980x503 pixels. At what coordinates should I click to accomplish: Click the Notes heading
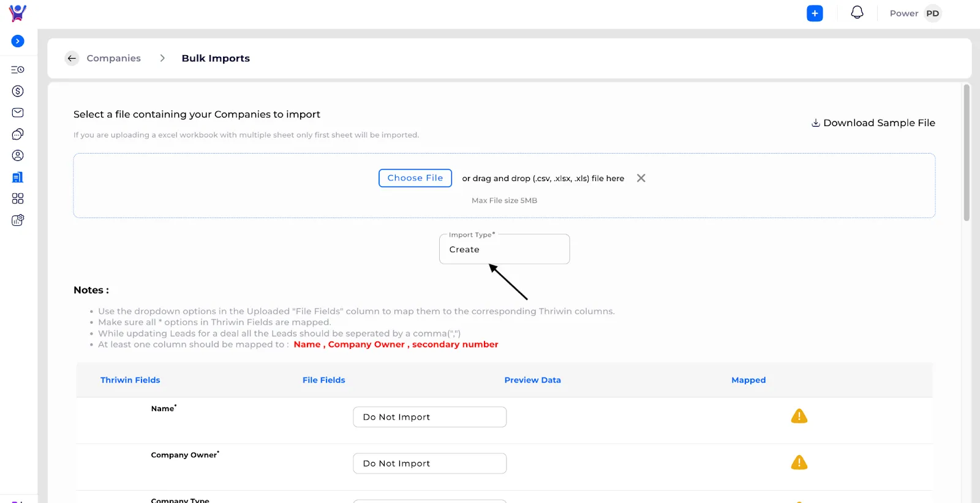tap(91, 290)
